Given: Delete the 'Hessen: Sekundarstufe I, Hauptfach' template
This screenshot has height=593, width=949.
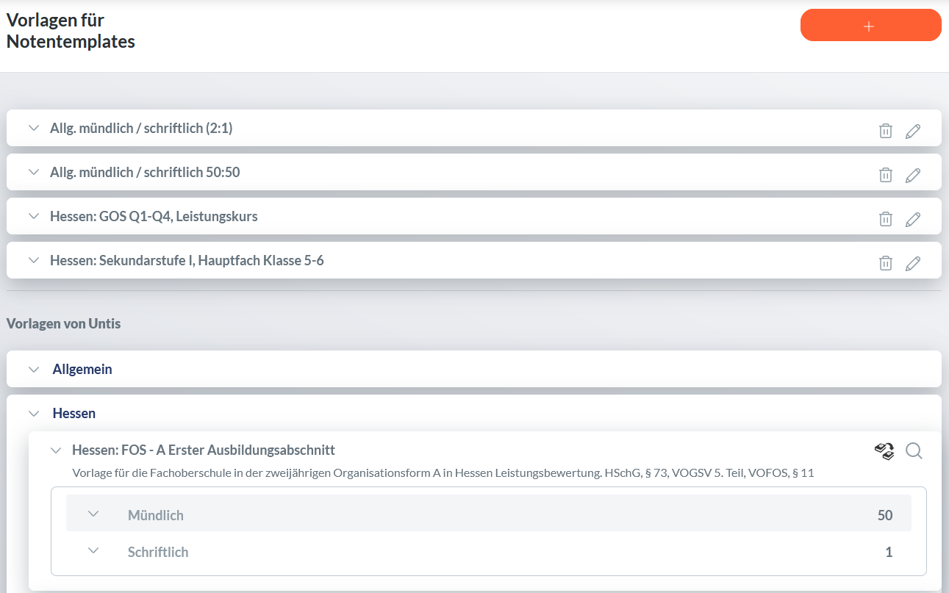Looking at the screenshot, I should (886, 263).
